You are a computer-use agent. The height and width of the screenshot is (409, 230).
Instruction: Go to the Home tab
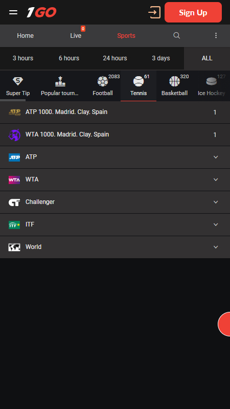[25, 36]
